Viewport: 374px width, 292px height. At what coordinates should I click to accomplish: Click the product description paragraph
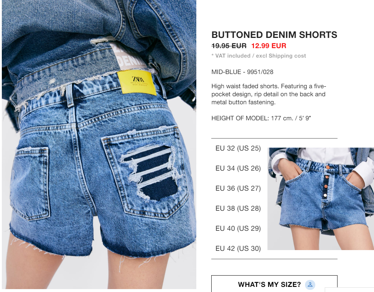269,94
